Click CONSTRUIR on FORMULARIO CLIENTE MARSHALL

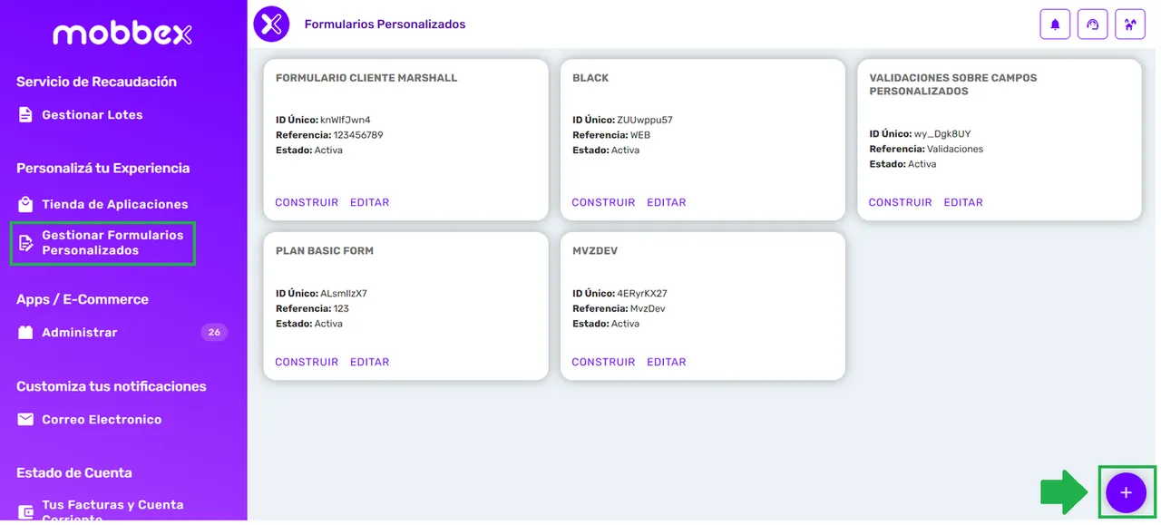pyautogui.click(x=307, y=202)
